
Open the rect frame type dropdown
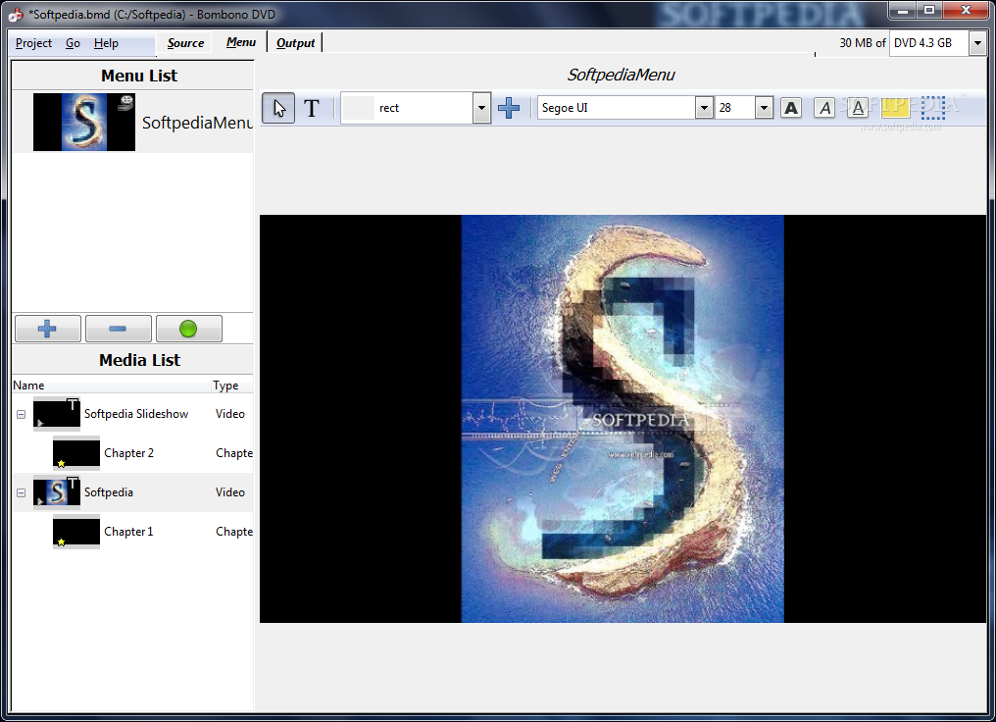(x=481, y=108)
